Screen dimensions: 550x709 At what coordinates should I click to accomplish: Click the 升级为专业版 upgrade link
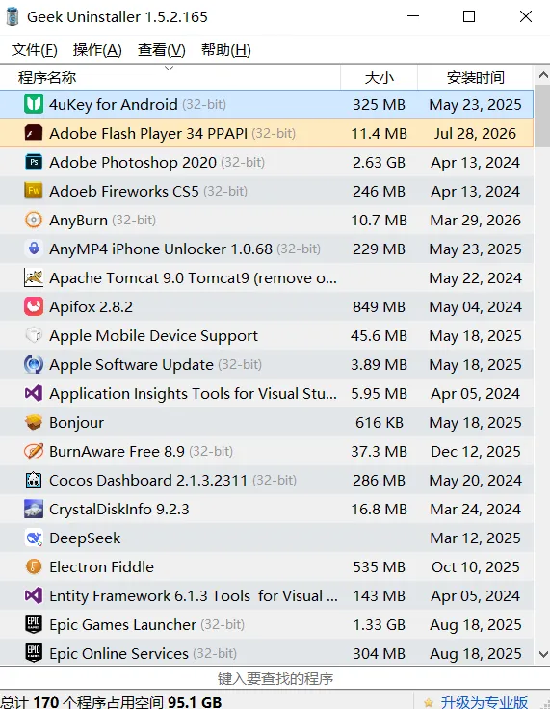pyautogui.click(x=484, y=702)
